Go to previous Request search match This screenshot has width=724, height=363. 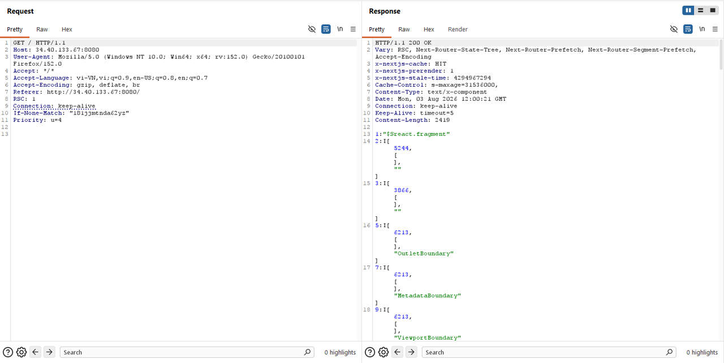(36, 352)
